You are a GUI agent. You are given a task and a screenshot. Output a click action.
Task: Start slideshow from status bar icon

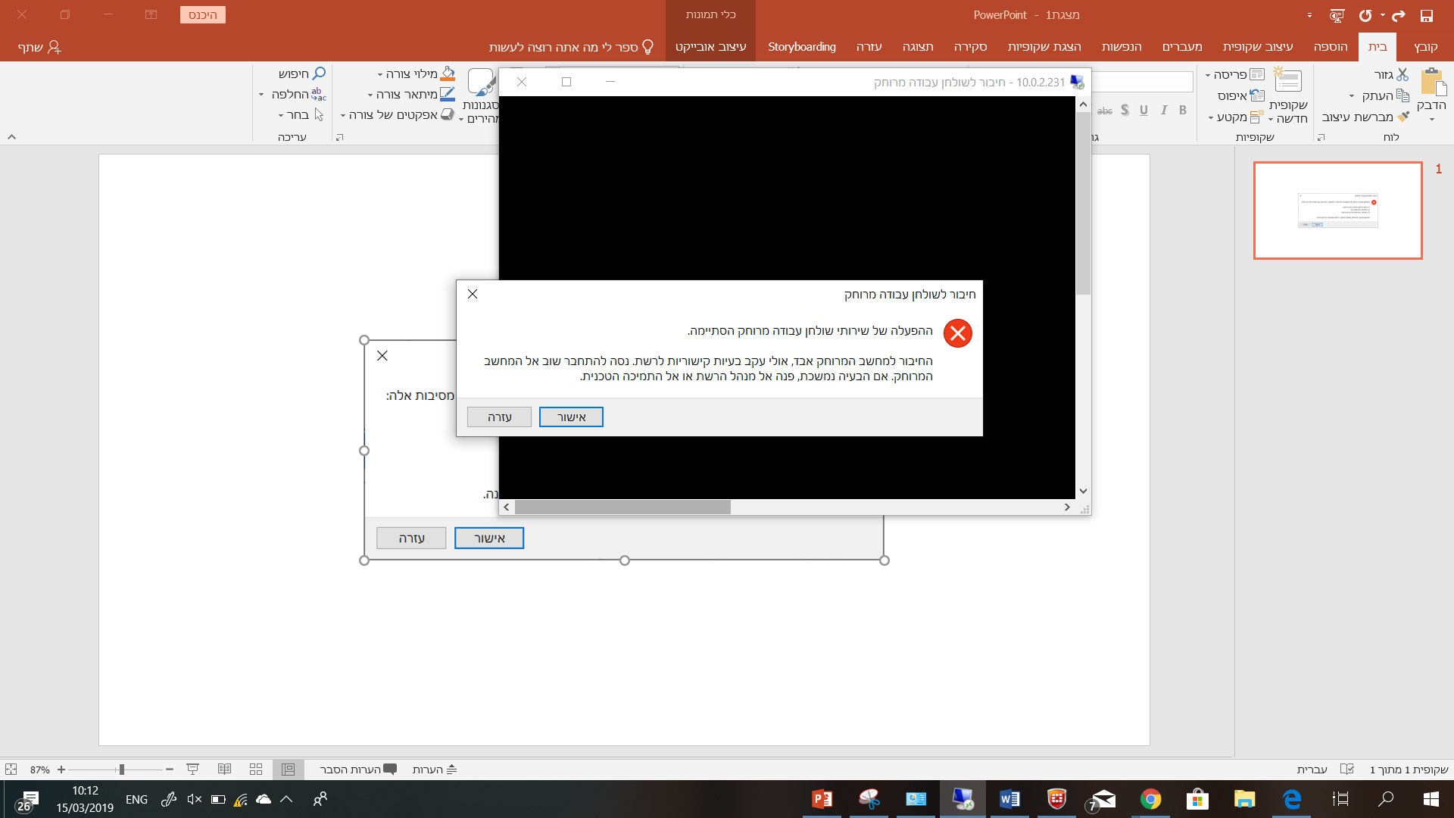tap(192, 770)
